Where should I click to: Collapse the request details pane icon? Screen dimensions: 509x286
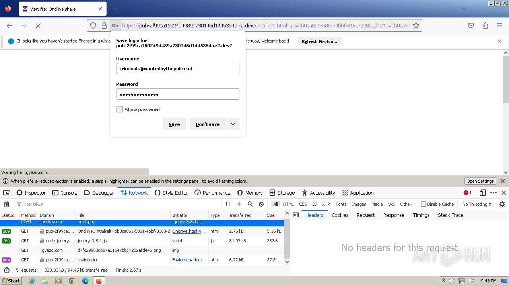[295, 215]
